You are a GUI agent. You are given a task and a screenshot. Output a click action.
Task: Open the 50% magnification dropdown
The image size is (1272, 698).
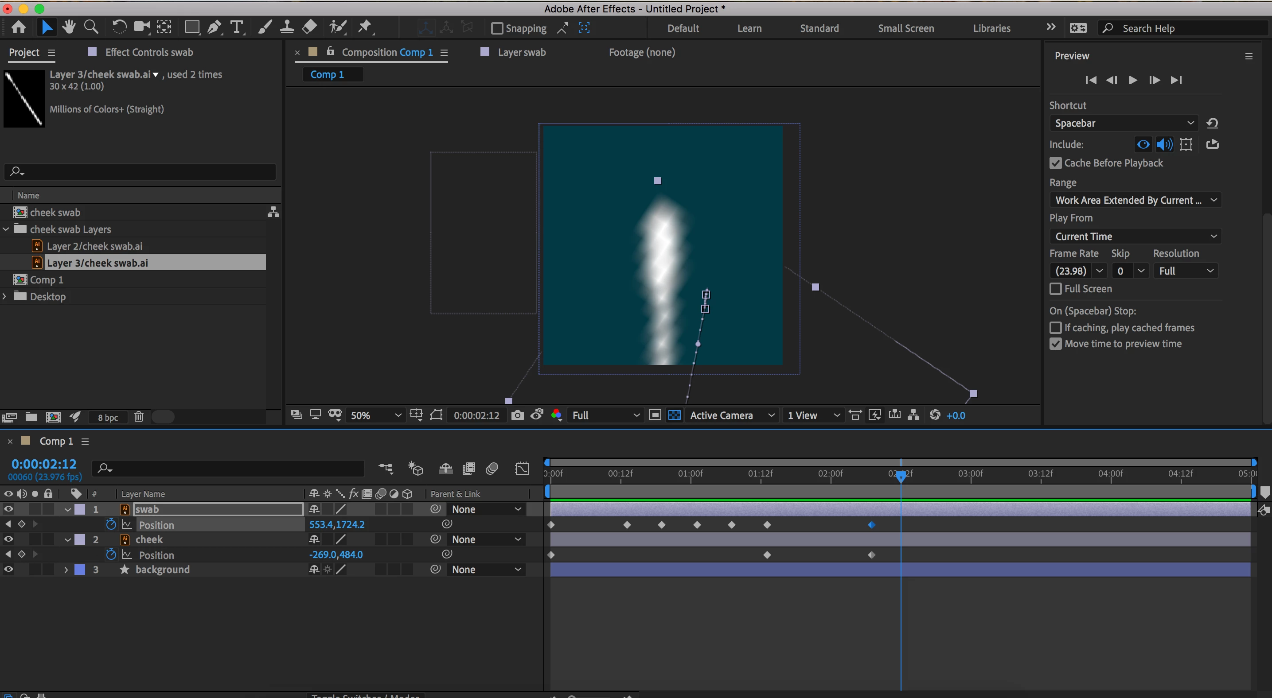pyautogui.click(x=375, y=415)
